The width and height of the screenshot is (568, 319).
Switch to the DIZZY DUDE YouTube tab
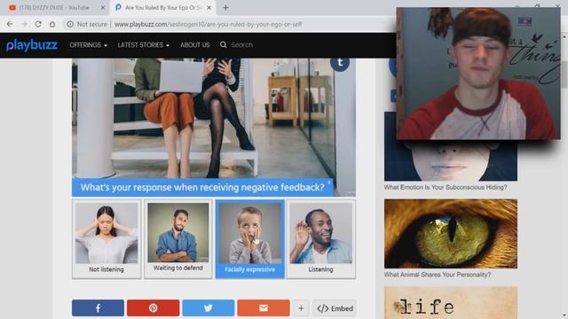coord(54,8)
